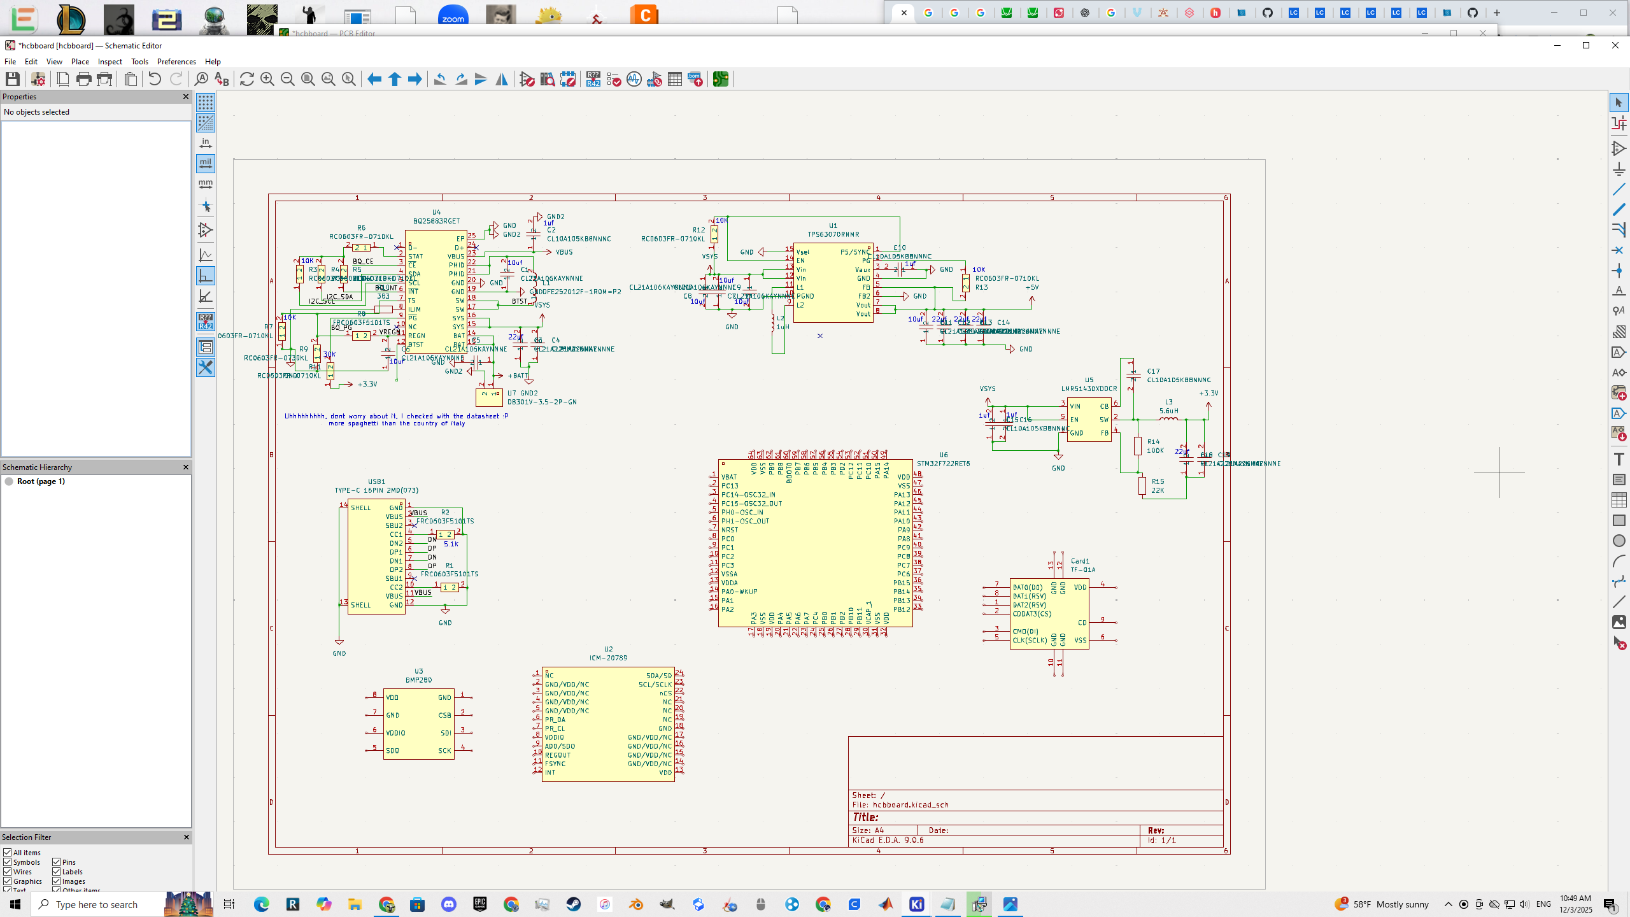Click the Save schematic icon
The width and height of the screenshot is (1630, 917).
point(13,79)
